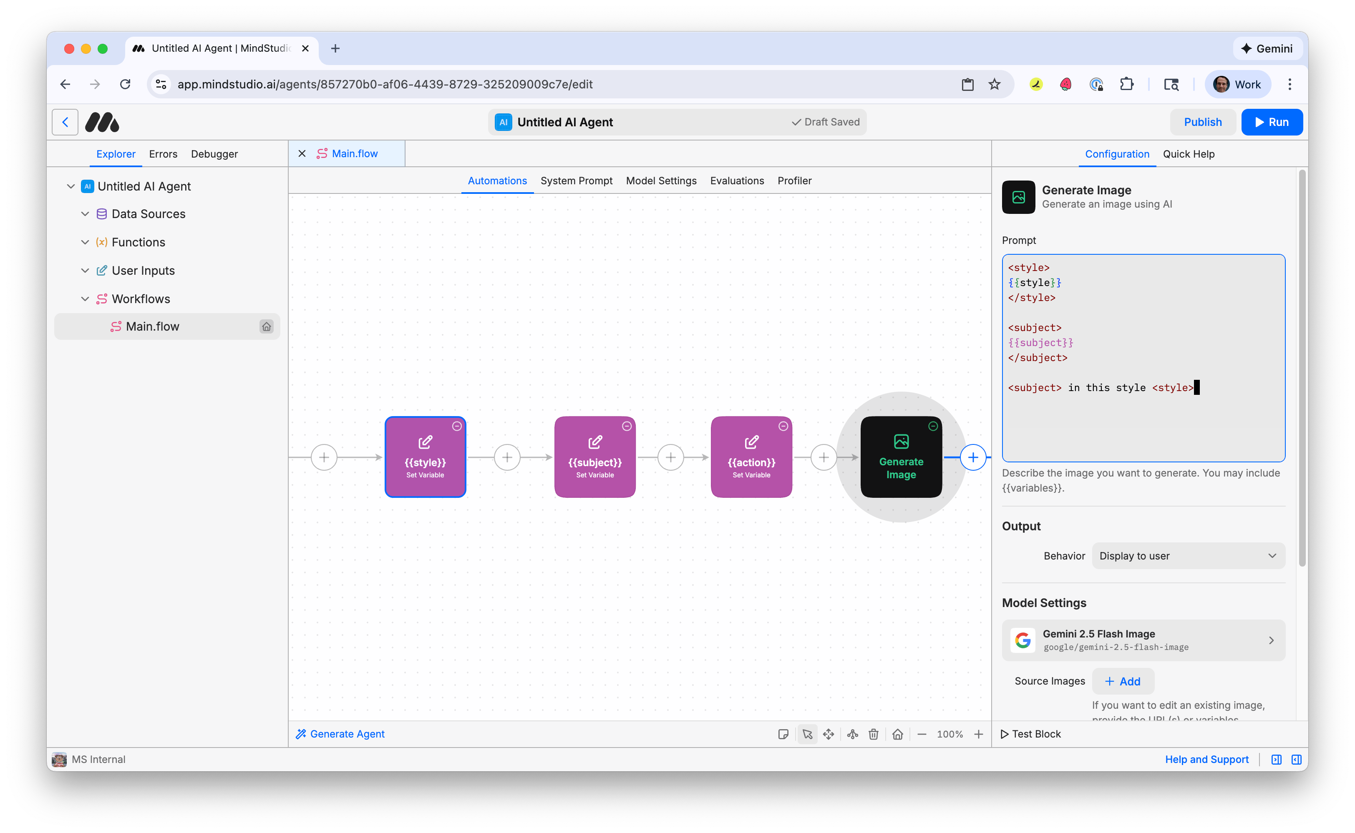
Task: Click the home view icon in the canvas toolbar
Action: tap(897, 734)
